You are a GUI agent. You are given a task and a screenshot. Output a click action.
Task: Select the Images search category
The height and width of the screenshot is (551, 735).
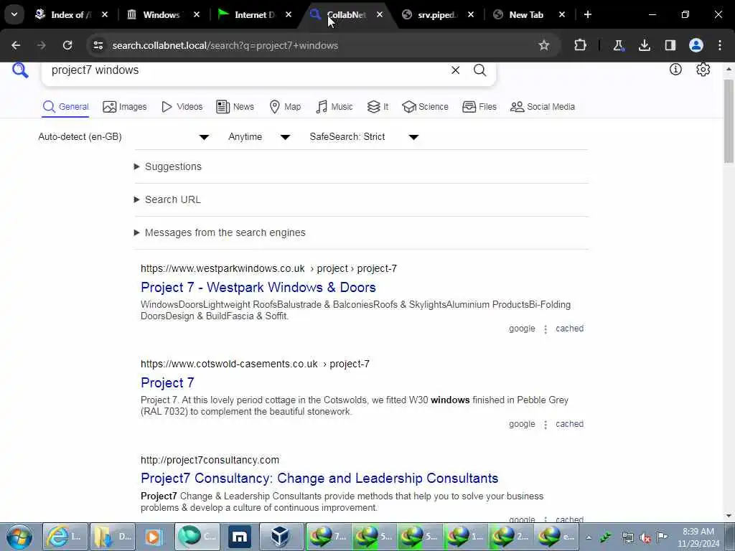click(x=125, y=107)
